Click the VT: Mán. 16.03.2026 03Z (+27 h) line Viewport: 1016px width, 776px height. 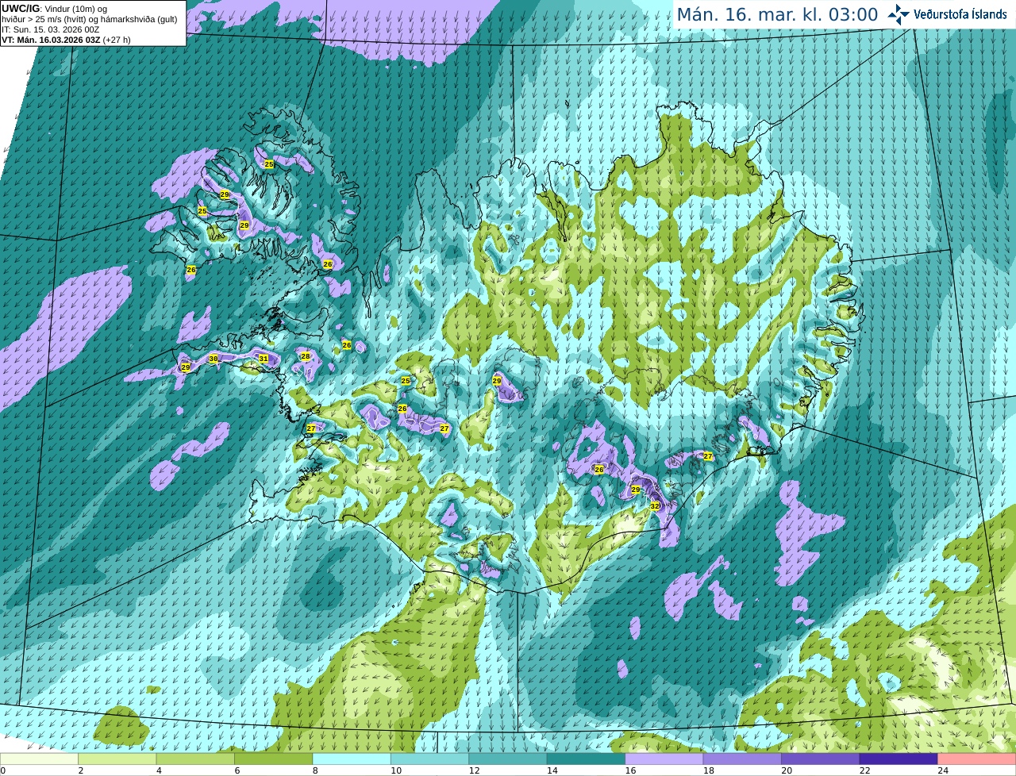tap(66, 40)
